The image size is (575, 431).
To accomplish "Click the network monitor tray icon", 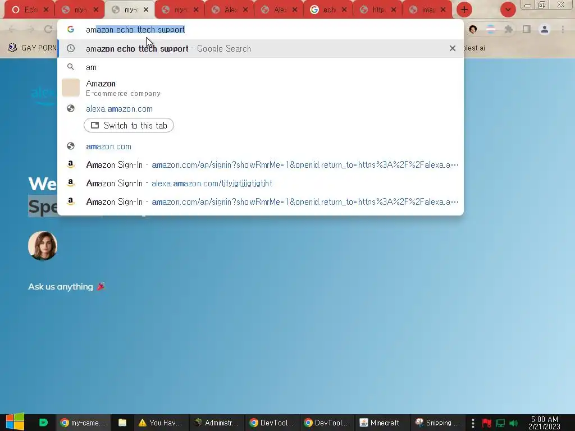I will point(500,423).
